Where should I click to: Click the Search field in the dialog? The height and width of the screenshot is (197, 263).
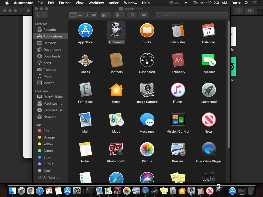(192, 15)
